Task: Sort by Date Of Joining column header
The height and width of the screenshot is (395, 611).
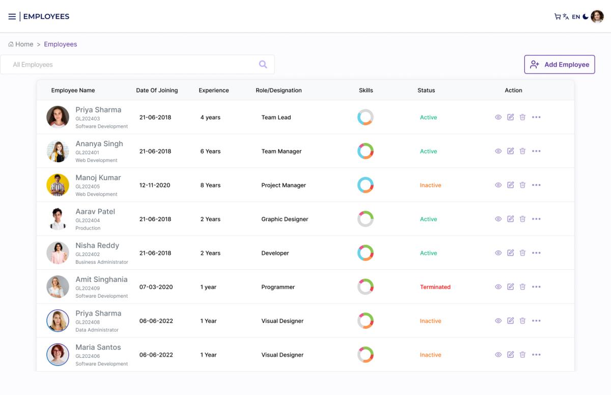Action: (x=157, y=91)
